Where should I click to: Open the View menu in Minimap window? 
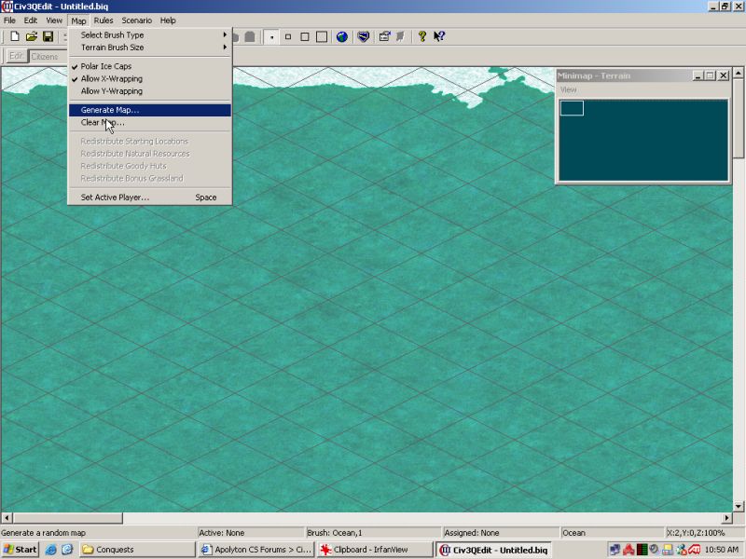[568, 89]
